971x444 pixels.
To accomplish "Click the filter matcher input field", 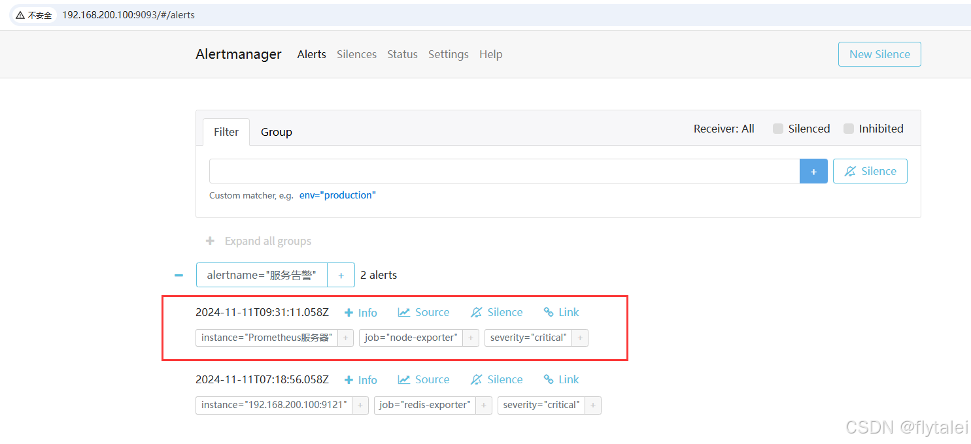I will click(504, 171).
